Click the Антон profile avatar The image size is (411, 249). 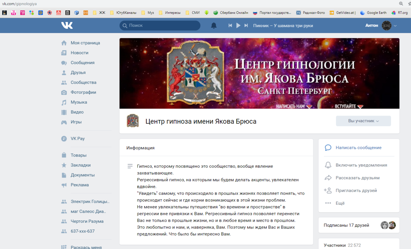pos(387,25)
